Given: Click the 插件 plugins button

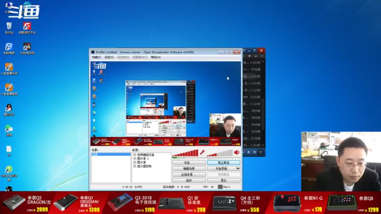Looking at the screenshot, I should 189,181.
